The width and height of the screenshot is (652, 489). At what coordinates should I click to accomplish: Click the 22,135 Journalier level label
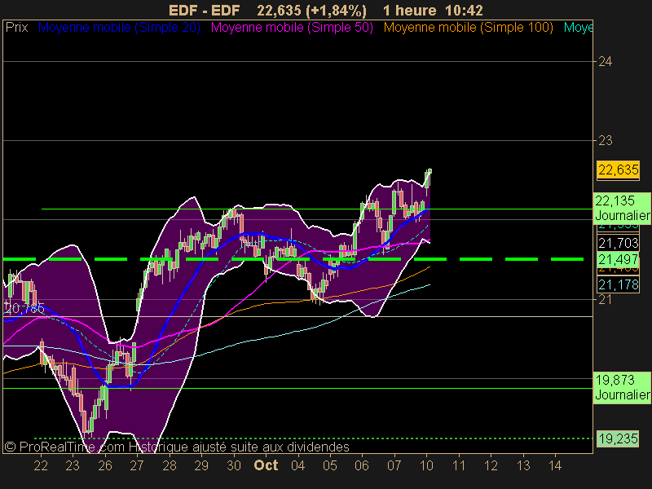click(x=622, y=209)
